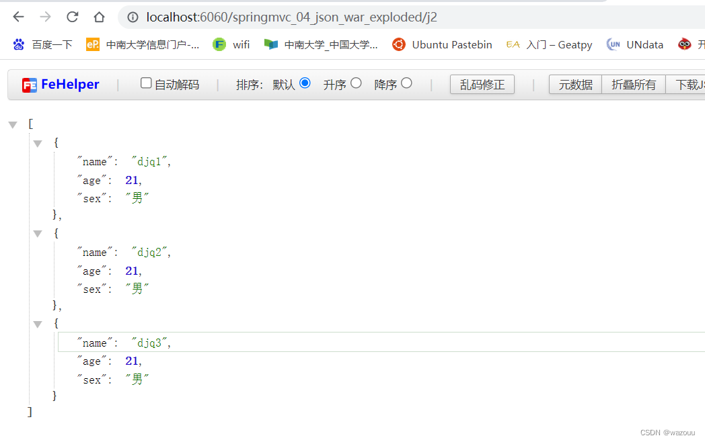Image resolution: width=705 pixels, height=442 pixels.
Task: Open the 中南大学_中国大学 bookmark
Action: tap(321, 44)
